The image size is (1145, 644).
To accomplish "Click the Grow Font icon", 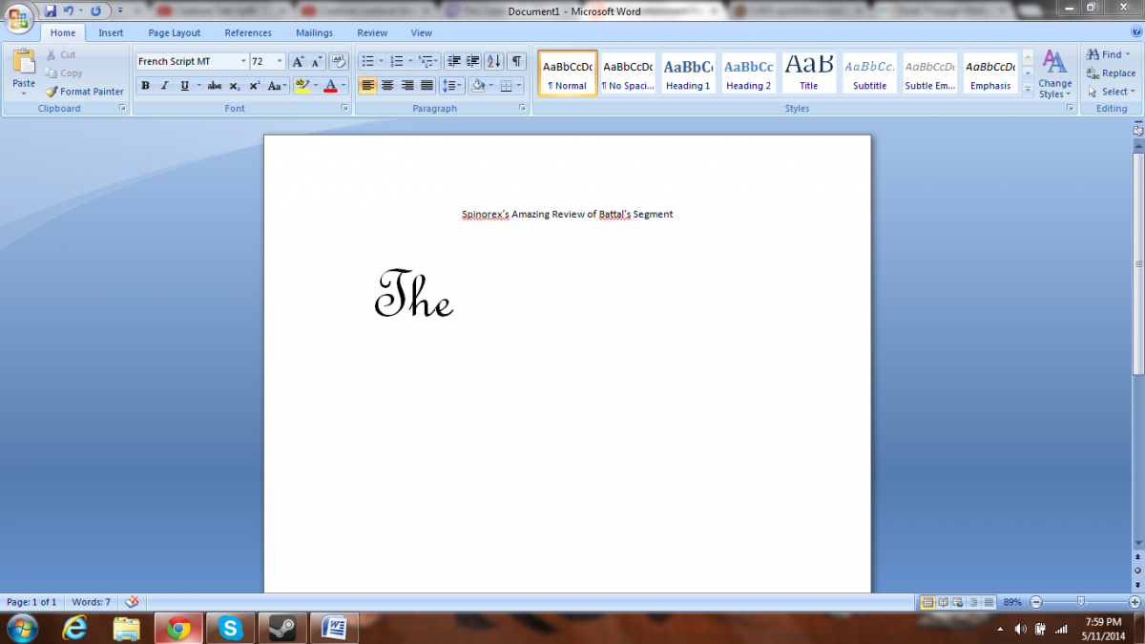I will [297, 61].
